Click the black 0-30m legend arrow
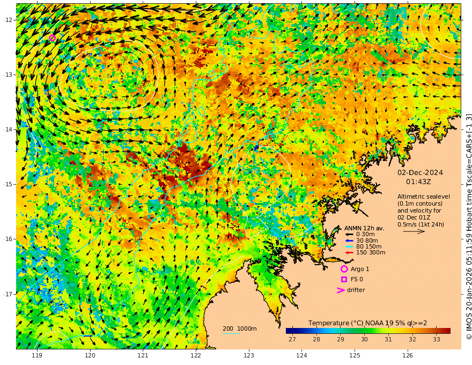 click(x=349, y=235)
